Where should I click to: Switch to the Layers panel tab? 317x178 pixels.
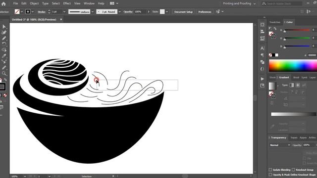313,78
